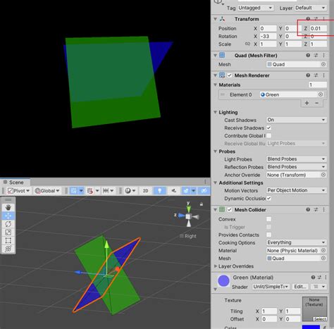Click the shader Edit button

[x=300, y=287]
